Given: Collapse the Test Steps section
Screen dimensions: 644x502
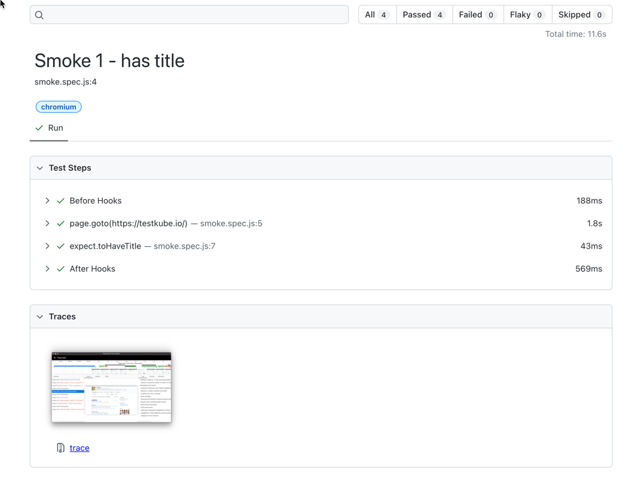Looking at the screenshot, I should (40, 168).
